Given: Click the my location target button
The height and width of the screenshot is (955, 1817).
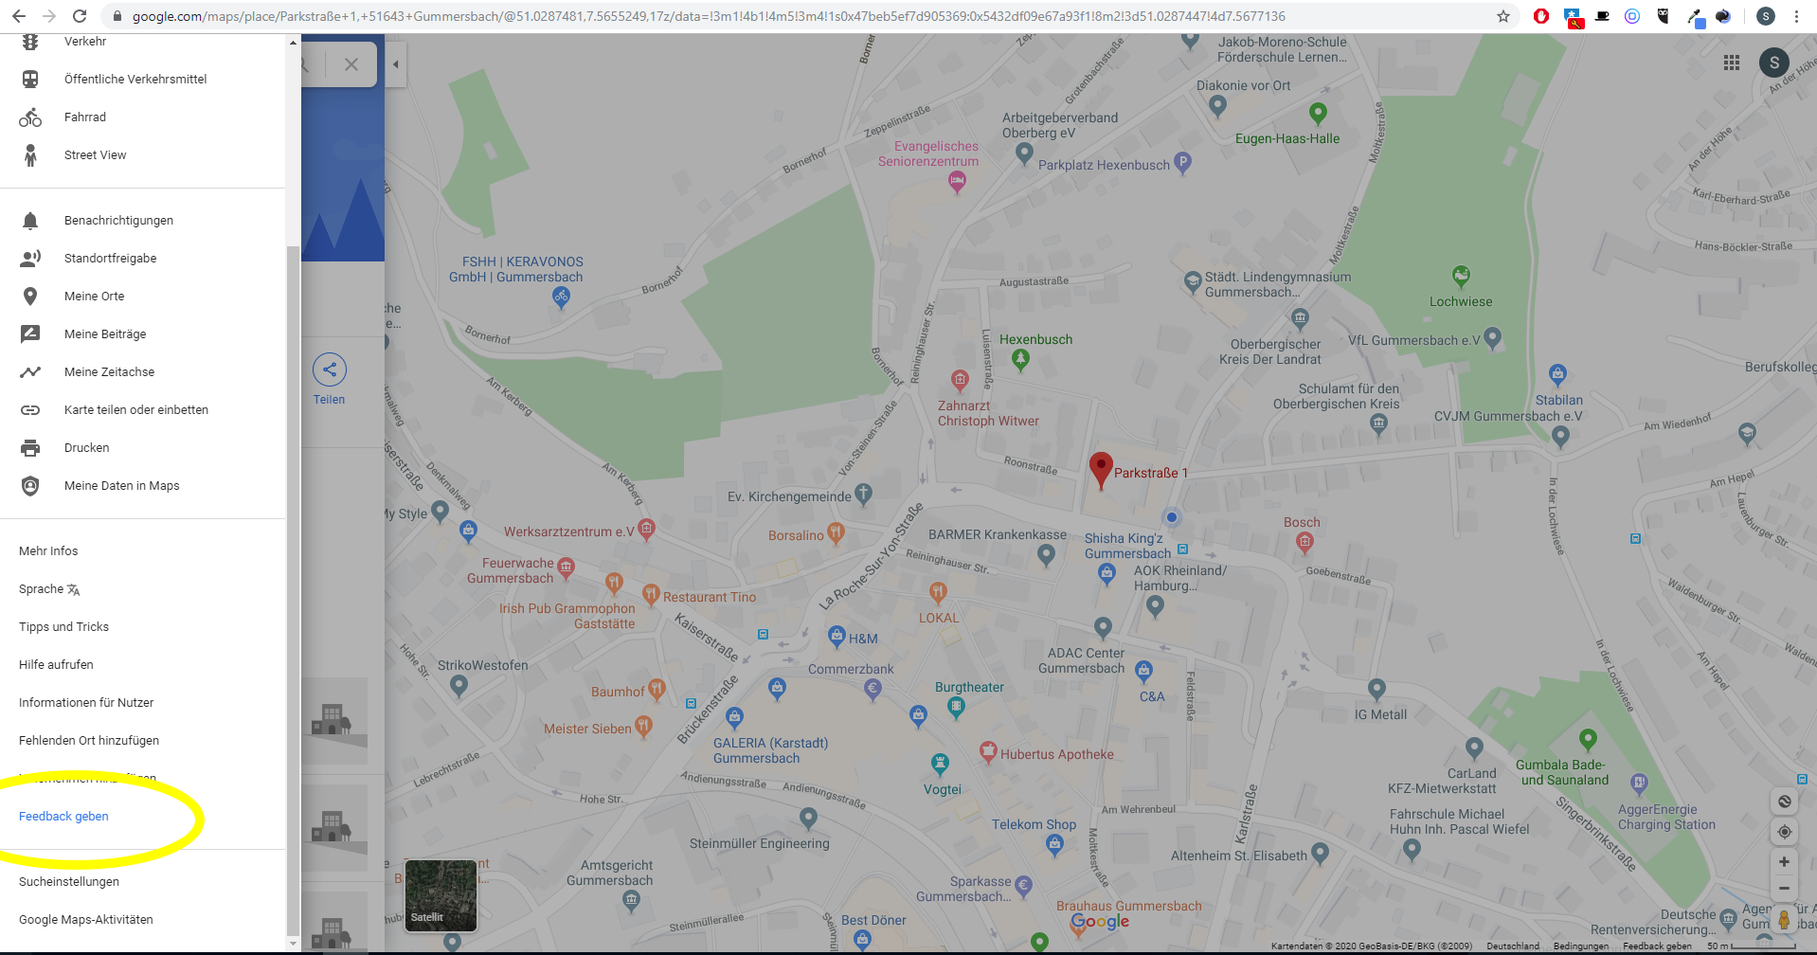Looking at the screenshot, I should point(1784,832).
